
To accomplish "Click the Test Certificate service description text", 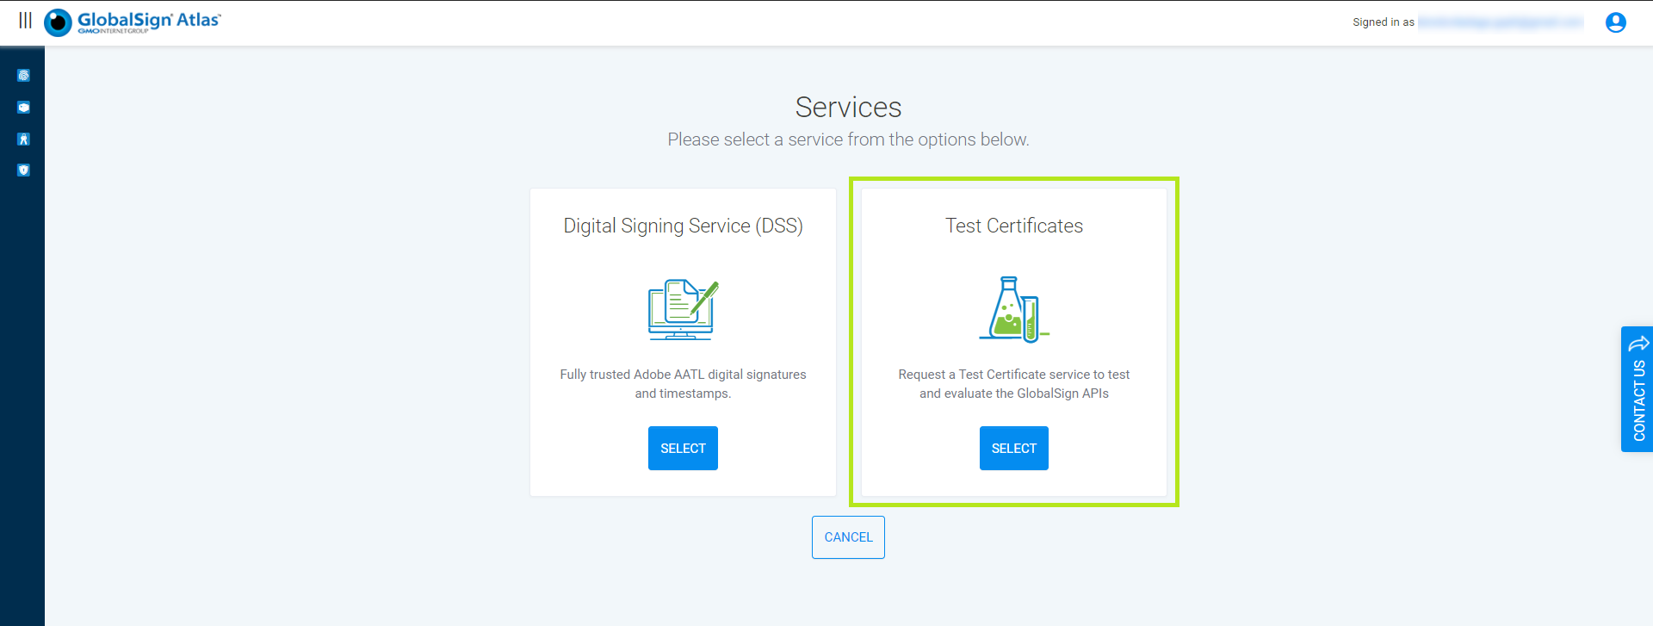I will pos(1013,384).
